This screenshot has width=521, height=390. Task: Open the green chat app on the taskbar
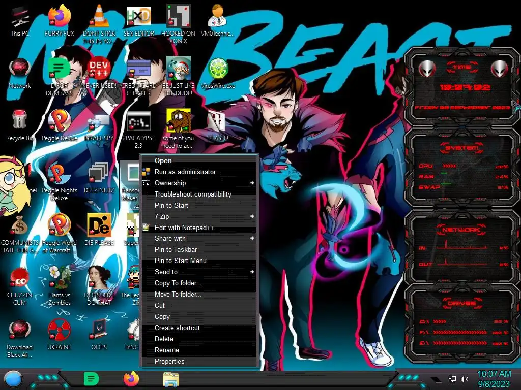91,379
